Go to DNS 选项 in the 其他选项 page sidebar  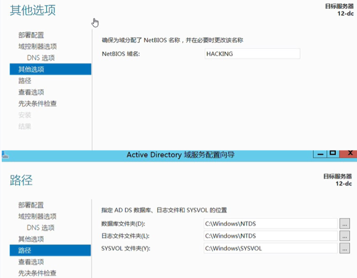(x=40, y=58)
